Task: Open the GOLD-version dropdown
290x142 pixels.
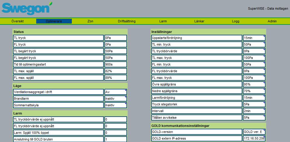Action: [x=254, y=132]
